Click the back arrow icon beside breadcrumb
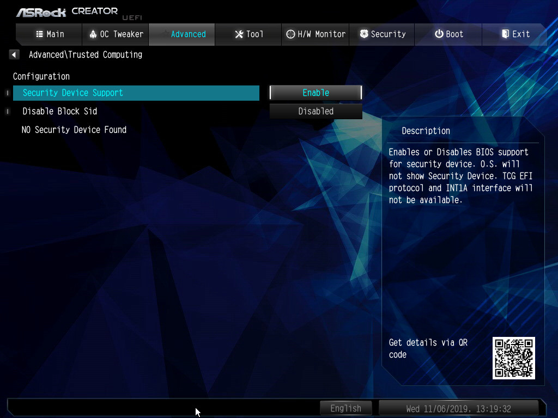Viewport: 558px width, 418px height. click(14, 54)
